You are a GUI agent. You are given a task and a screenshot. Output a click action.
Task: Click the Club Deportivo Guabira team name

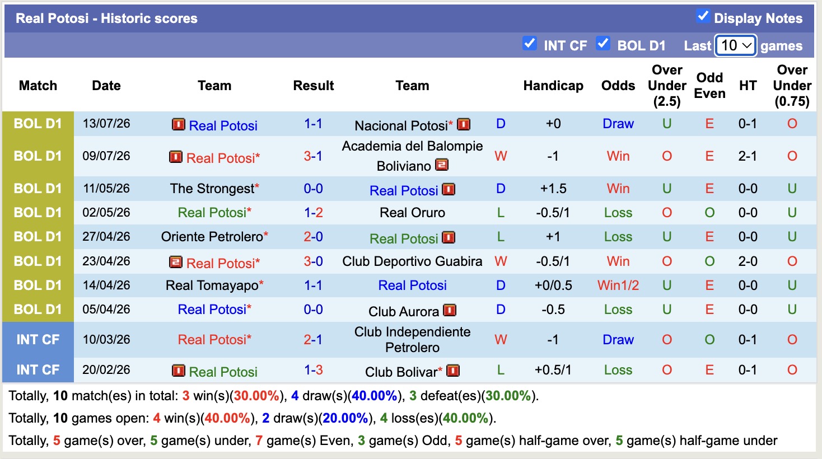[x=412, y=261]
